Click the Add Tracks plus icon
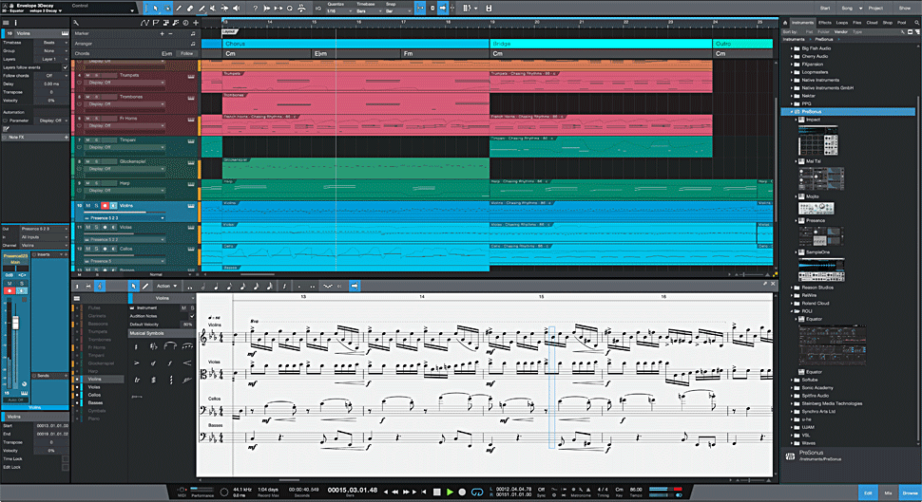Screen dimensions: 922x502 tap(196, 23)
